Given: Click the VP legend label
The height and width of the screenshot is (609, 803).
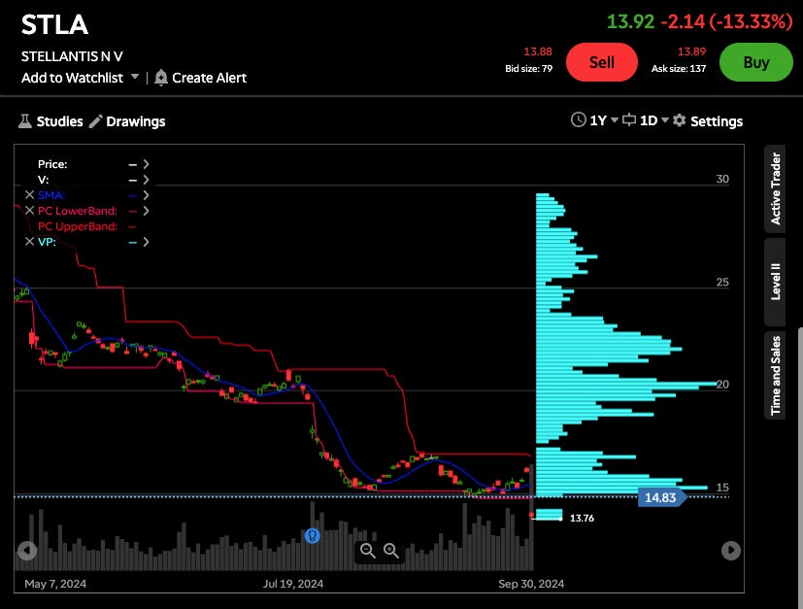Looking at the screenshot, I should coord(47,241).
